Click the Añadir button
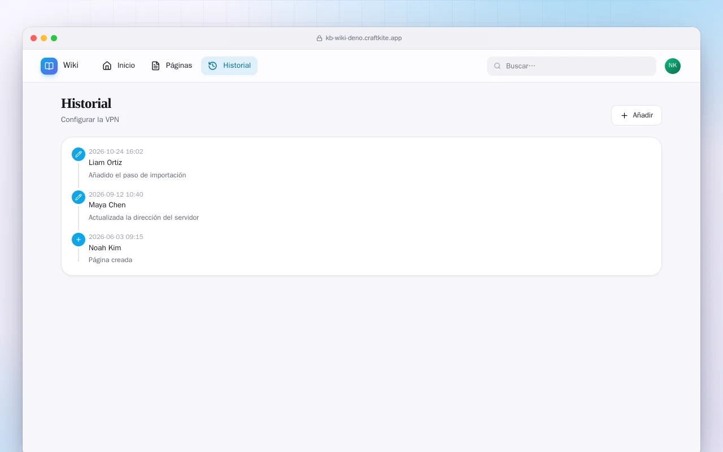The image size is (723, 452). coord(637,115)
